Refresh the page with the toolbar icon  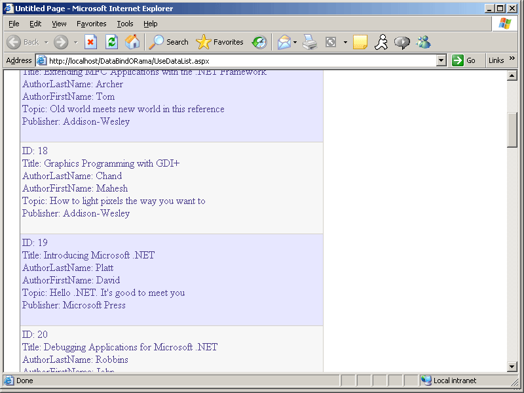point(112,42)
